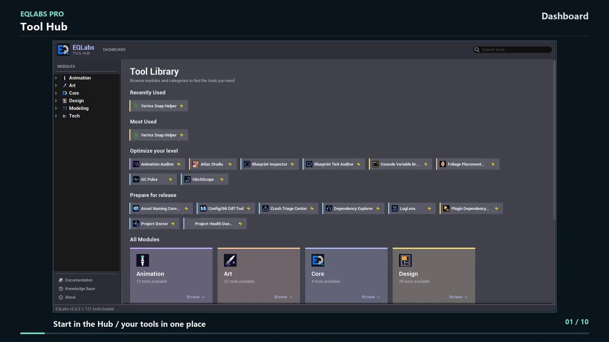Click the Documentation book icon in sidebar

[61, 280]
